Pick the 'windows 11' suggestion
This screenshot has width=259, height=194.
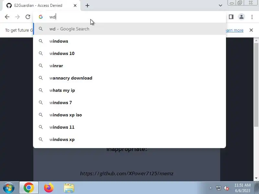tap(129, 127)
